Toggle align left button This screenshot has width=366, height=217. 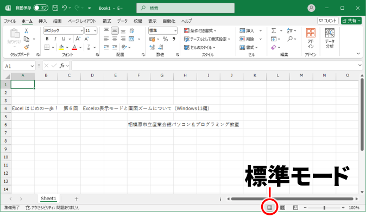pyautogui.click(x=106, y=39)
